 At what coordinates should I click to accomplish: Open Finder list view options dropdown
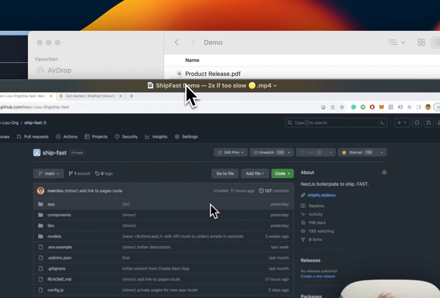pyautogui.click(x=397, y=42)
